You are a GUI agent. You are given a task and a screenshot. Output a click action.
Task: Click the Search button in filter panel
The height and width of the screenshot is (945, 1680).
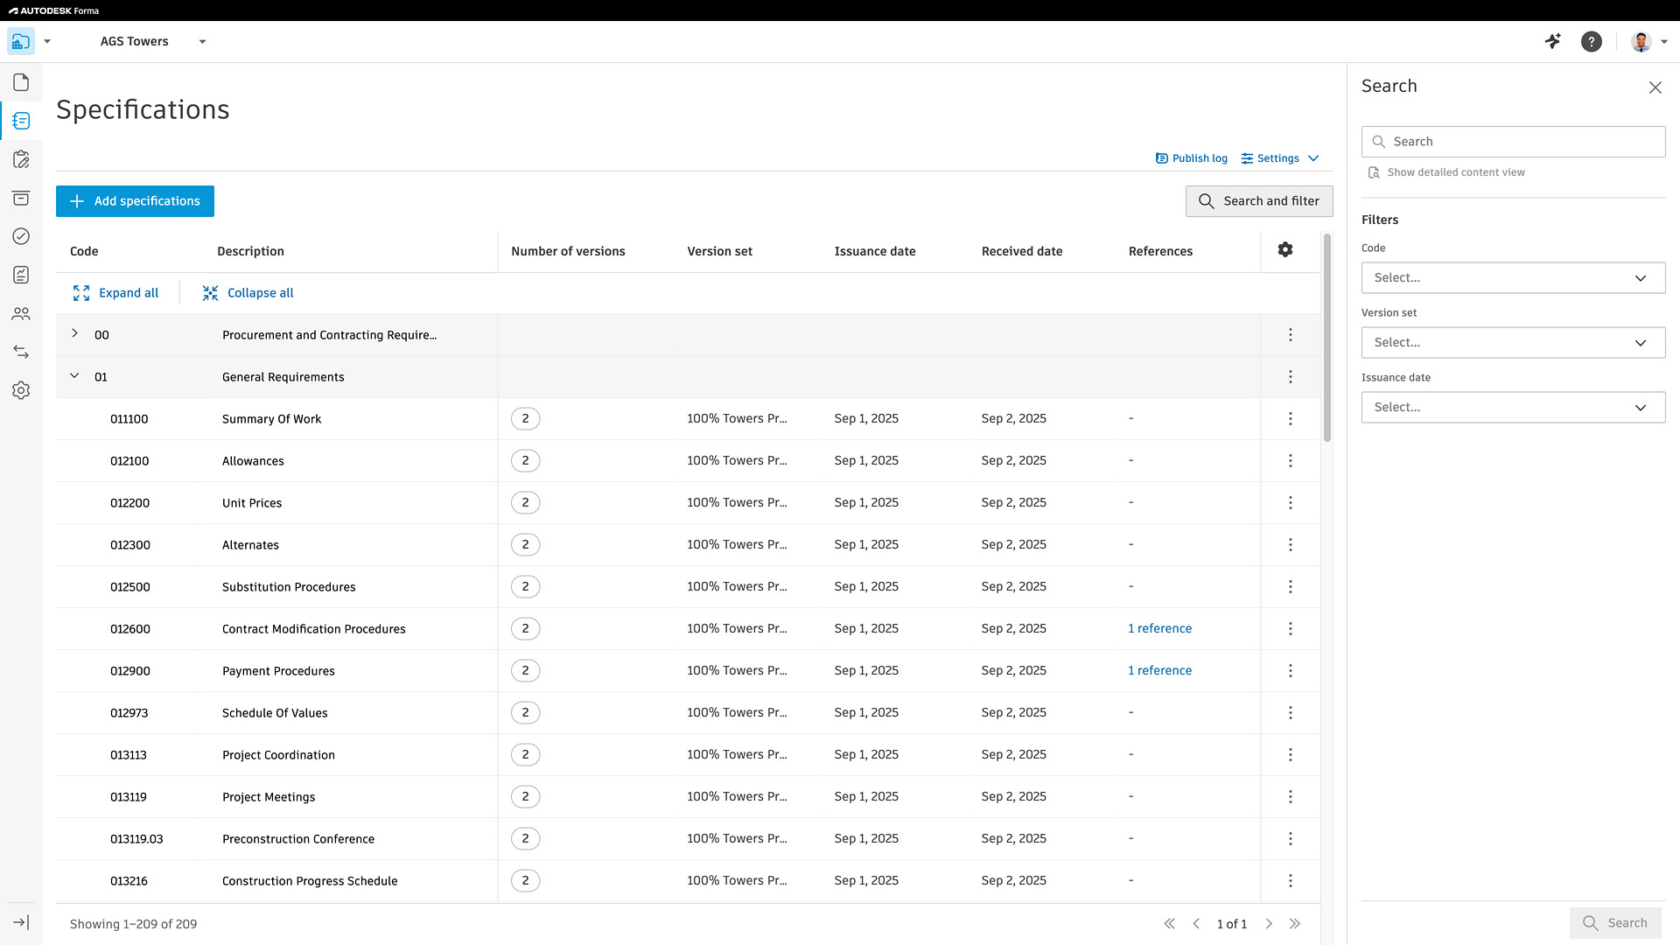(x=1615, y=923)
